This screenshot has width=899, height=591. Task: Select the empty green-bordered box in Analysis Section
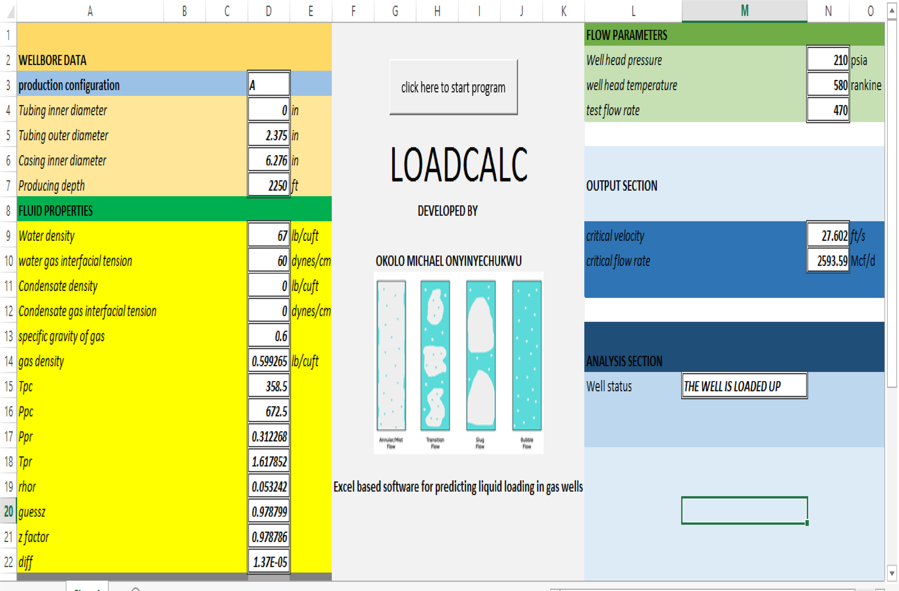pyautogui.click(x=744, y=511)
